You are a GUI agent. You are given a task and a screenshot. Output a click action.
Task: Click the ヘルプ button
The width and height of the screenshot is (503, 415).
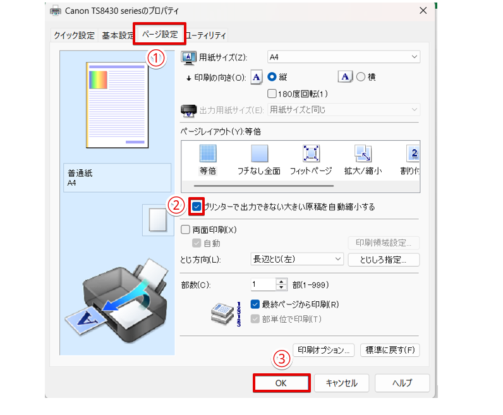click(x=403, y=383)
